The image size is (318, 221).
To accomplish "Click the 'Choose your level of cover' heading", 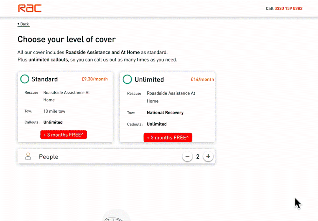I will pos(66,39).
